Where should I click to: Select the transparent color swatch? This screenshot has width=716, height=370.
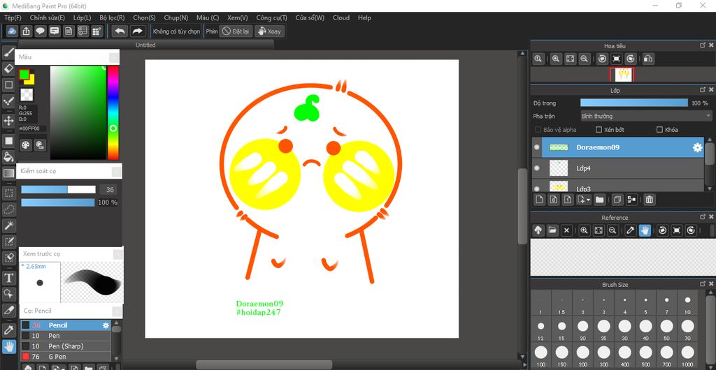[27, 95]
